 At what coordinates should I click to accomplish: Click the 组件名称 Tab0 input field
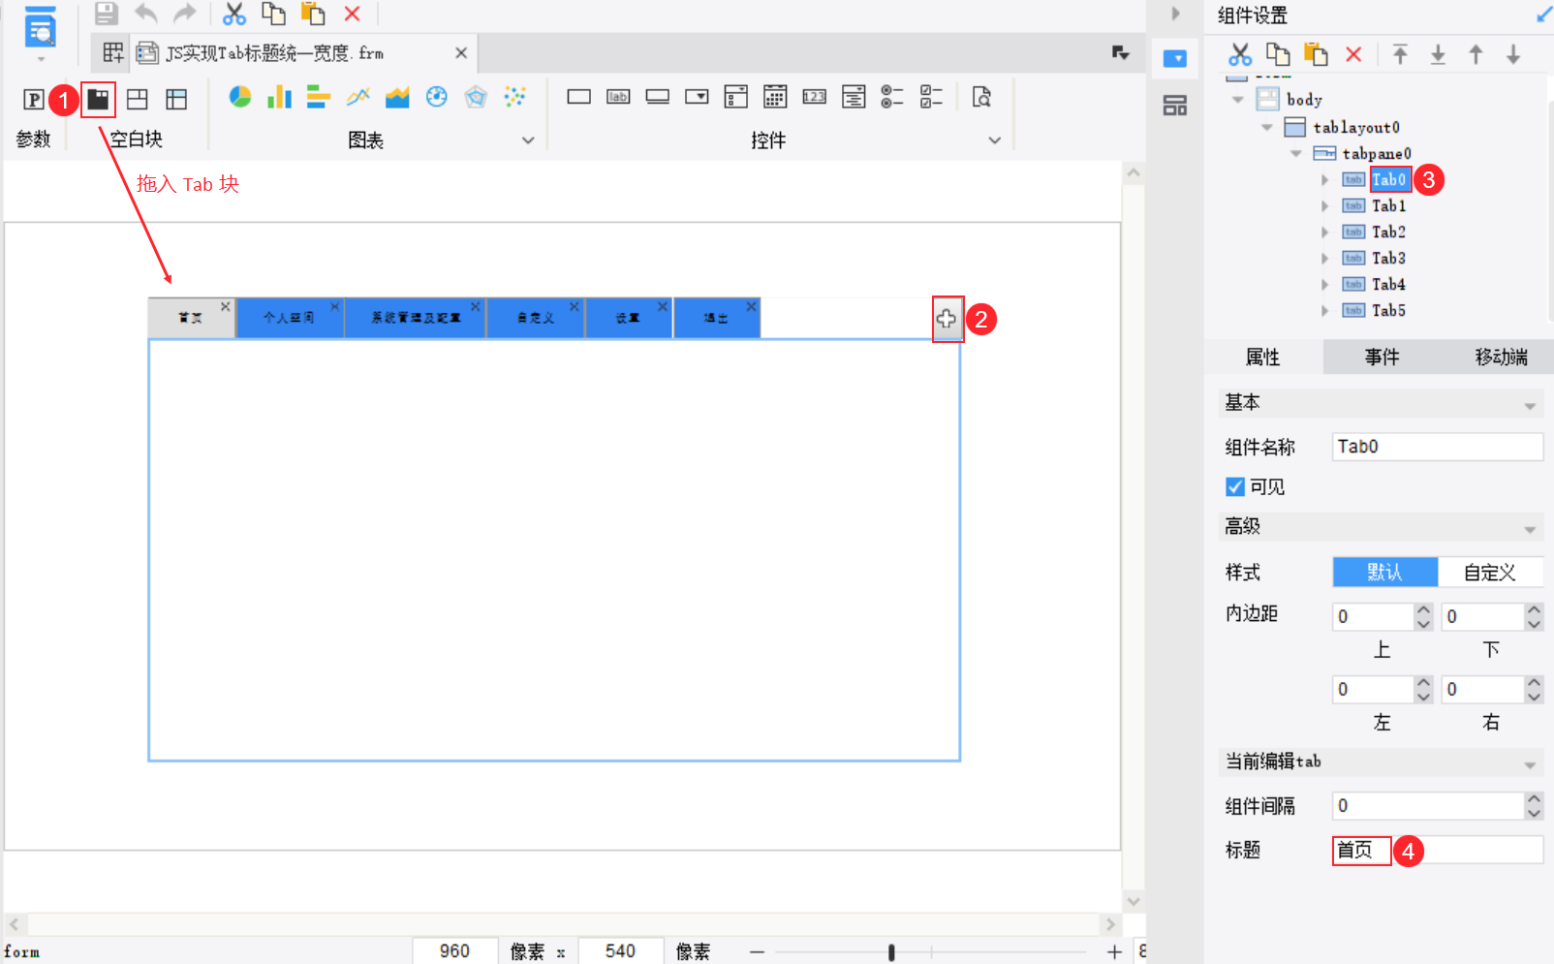[1438, 447]
